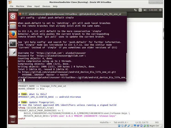Close the terminal window
The height and width of the screenshot is (128, 171).
(x=20, y=14)
